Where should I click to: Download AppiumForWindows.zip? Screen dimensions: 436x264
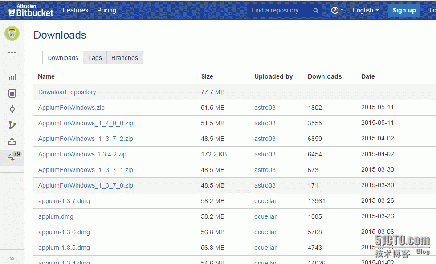[71, 108]
